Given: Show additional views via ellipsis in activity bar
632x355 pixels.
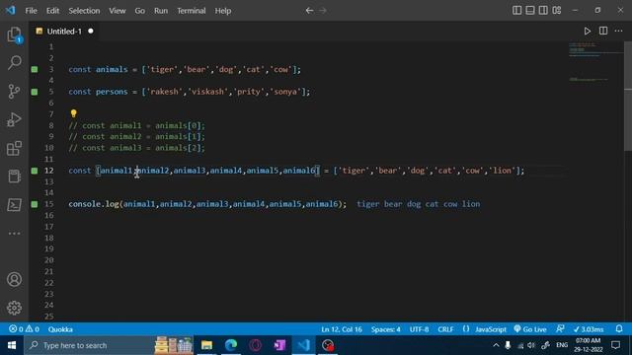Looking at the screenshot, I should pos(14,234).
